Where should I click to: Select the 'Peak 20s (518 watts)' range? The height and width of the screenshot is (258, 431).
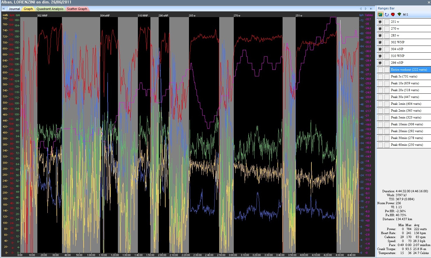pyautogui.click(x=410, y=90)
